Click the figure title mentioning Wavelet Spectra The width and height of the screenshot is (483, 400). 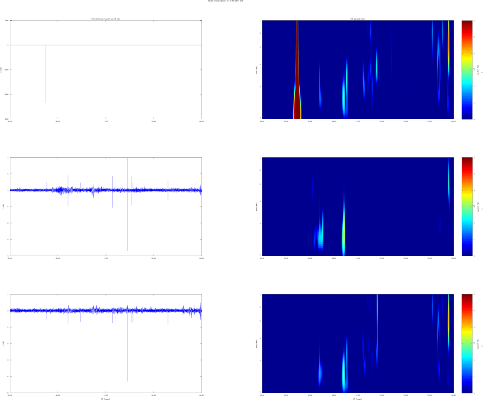[x=225, y=1]
